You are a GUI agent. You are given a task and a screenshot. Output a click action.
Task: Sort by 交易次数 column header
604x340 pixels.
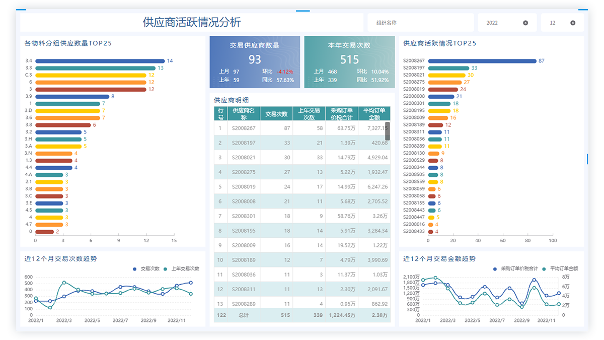click(276, 114)
